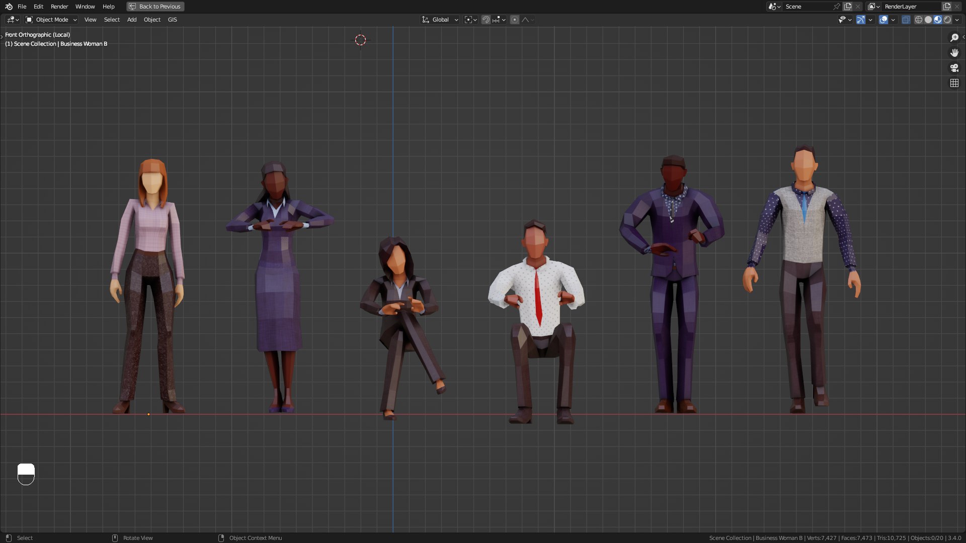This screenshot has width=966, height=543.
Task: Toggle viewport gizmos display
Action: 861,20
